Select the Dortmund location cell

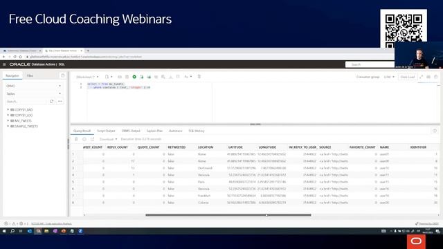pyautogui.click(x=205, y=168)
